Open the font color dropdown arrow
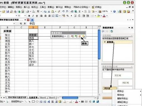 107,16
